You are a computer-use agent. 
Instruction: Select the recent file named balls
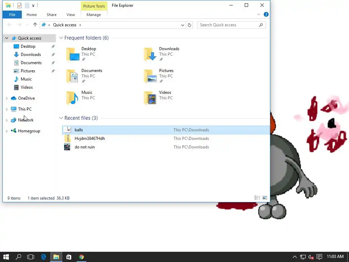coord(166,130)
